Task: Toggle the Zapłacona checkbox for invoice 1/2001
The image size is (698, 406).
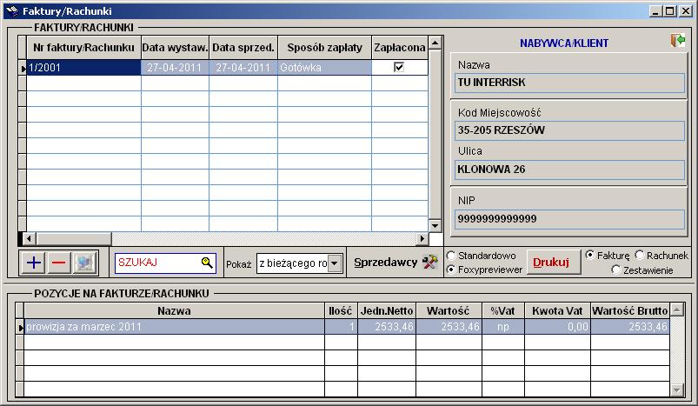Action: (399, 67)
